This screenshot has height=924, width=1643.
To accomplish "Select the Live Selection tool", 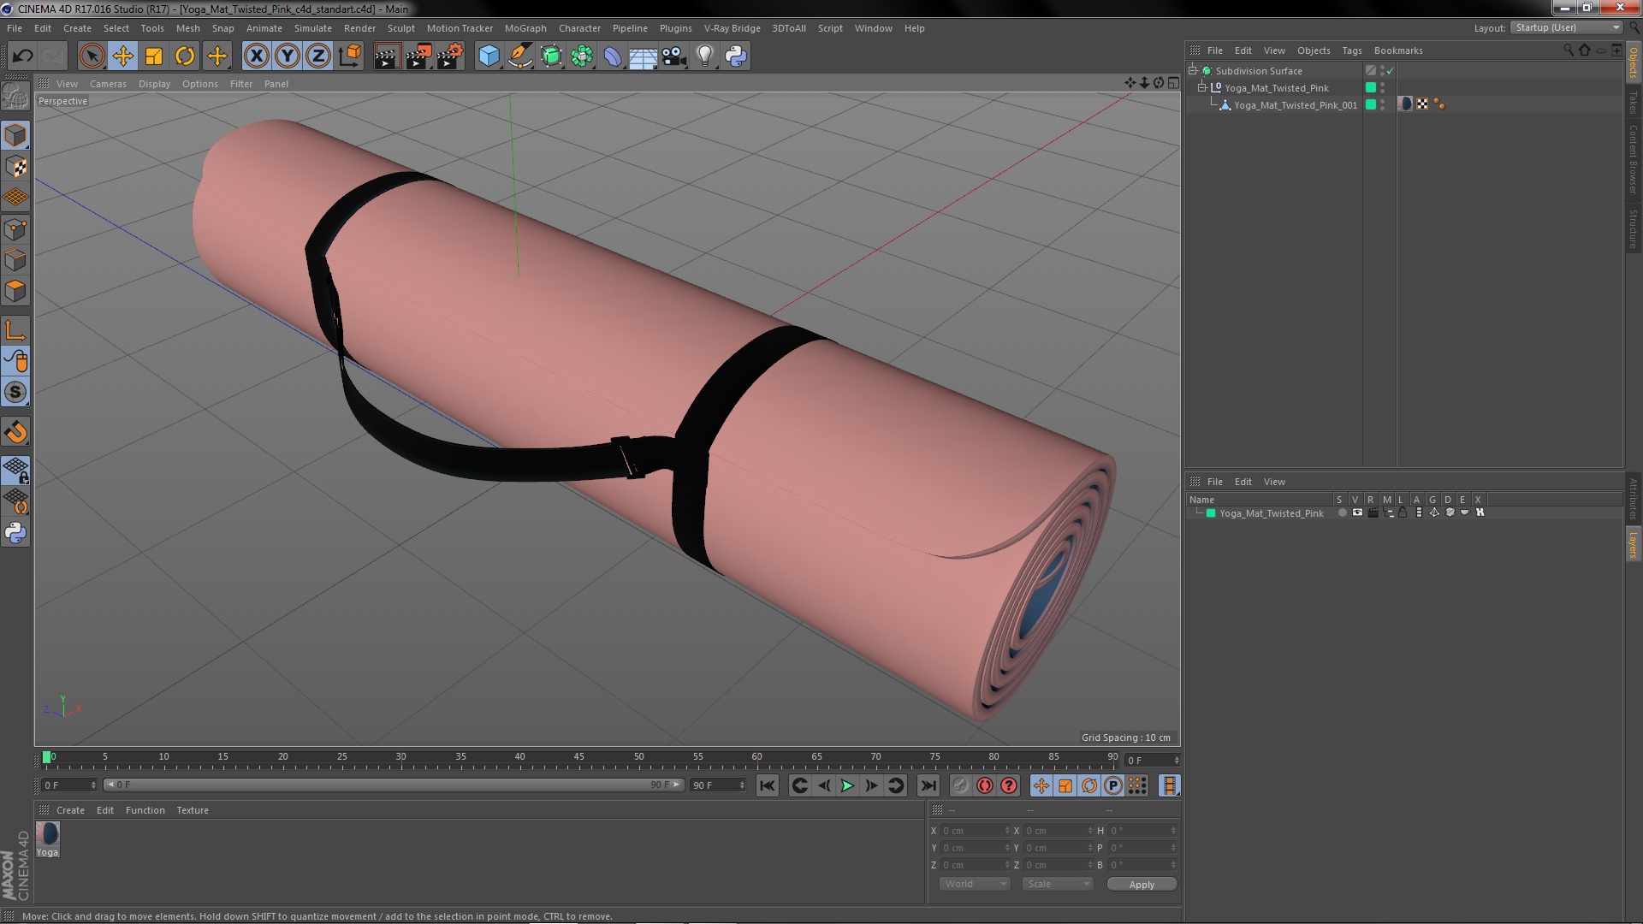I will tap(92, 56).
